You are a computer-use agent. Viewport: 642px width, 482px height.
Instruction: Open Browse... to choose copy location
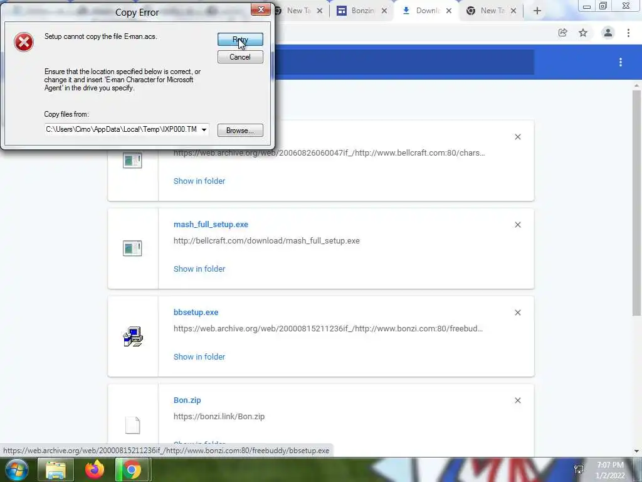(240, 131)
